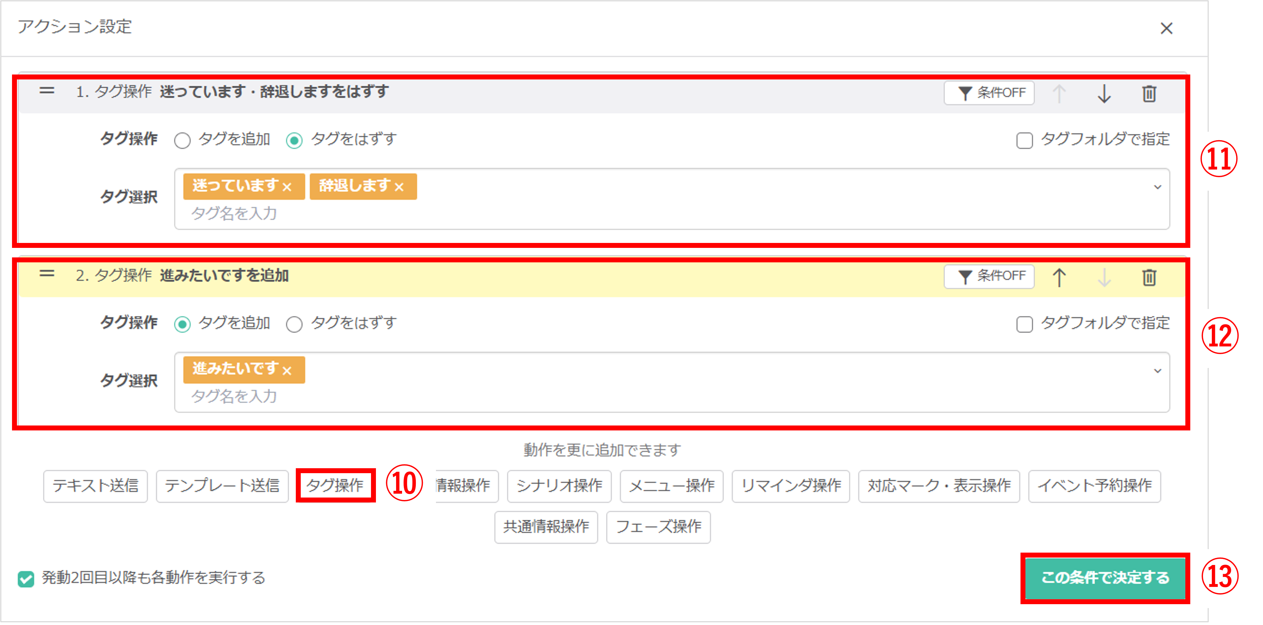Screen dimensions: 1263x625
Task: Remove the 進みたいです tag chip
Action: pos(287,370)
